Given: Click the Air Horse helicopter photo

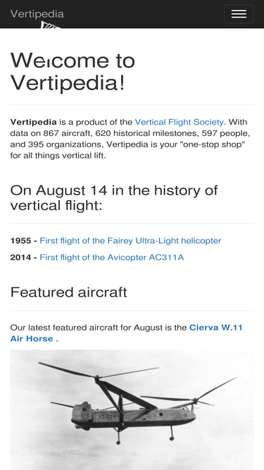Looking at the screenshot, I should (132, 409).
